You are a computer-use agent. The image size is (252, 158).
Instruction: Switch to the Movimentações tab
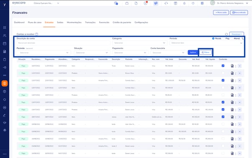[x=74, y=22]
